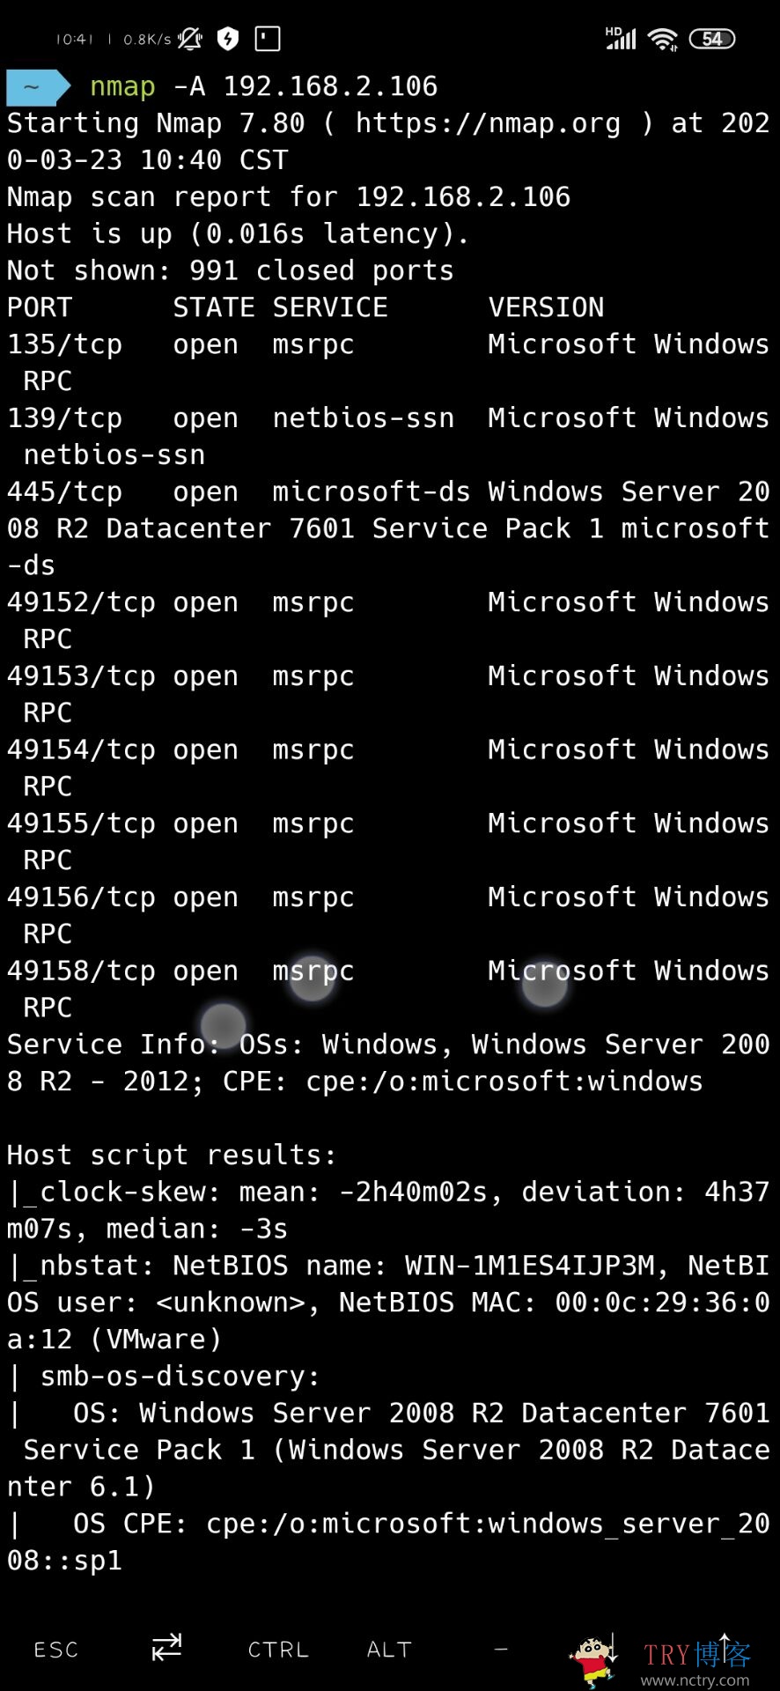This screenshot has height=1691, width=780.
Task: Tap the Wi-Fi status icon
Action: [662, 39]
